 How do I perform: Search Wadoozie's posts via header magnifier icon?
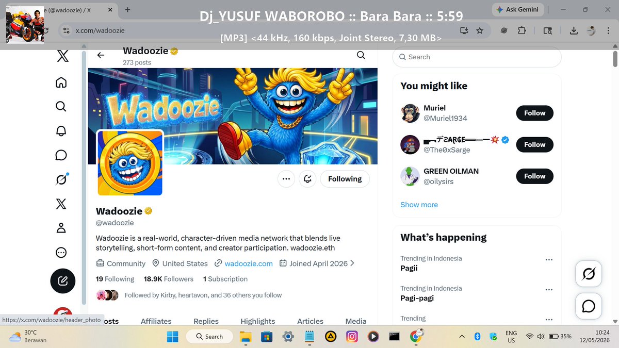[x=361, y=55]
